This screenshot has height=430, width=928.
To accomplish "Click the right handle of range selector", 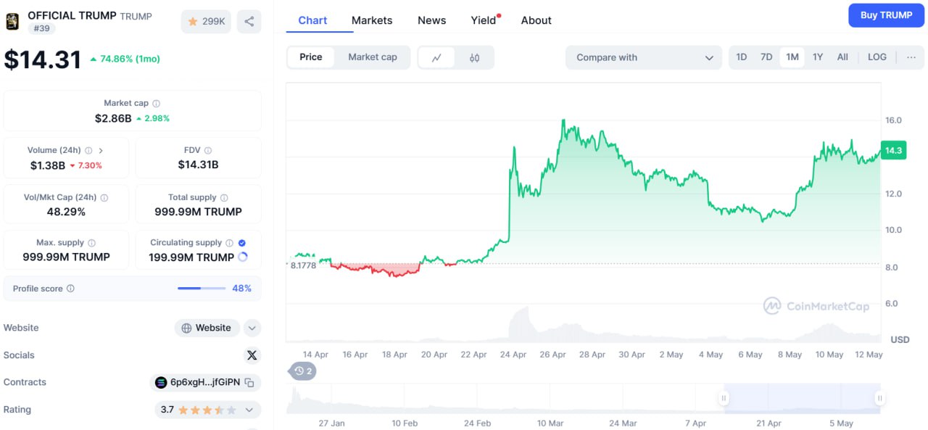I will [x=879, y=398].
